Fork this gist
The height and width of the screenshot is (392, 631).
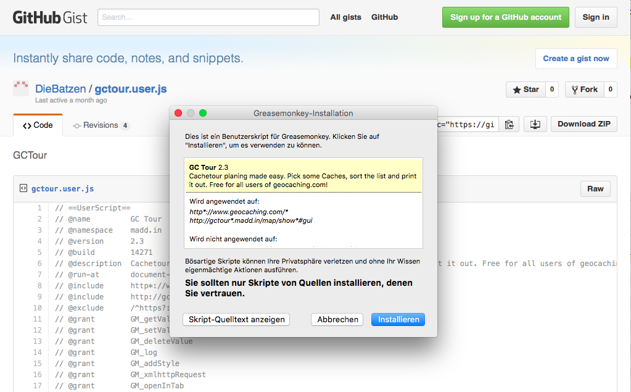pos(585,90)
